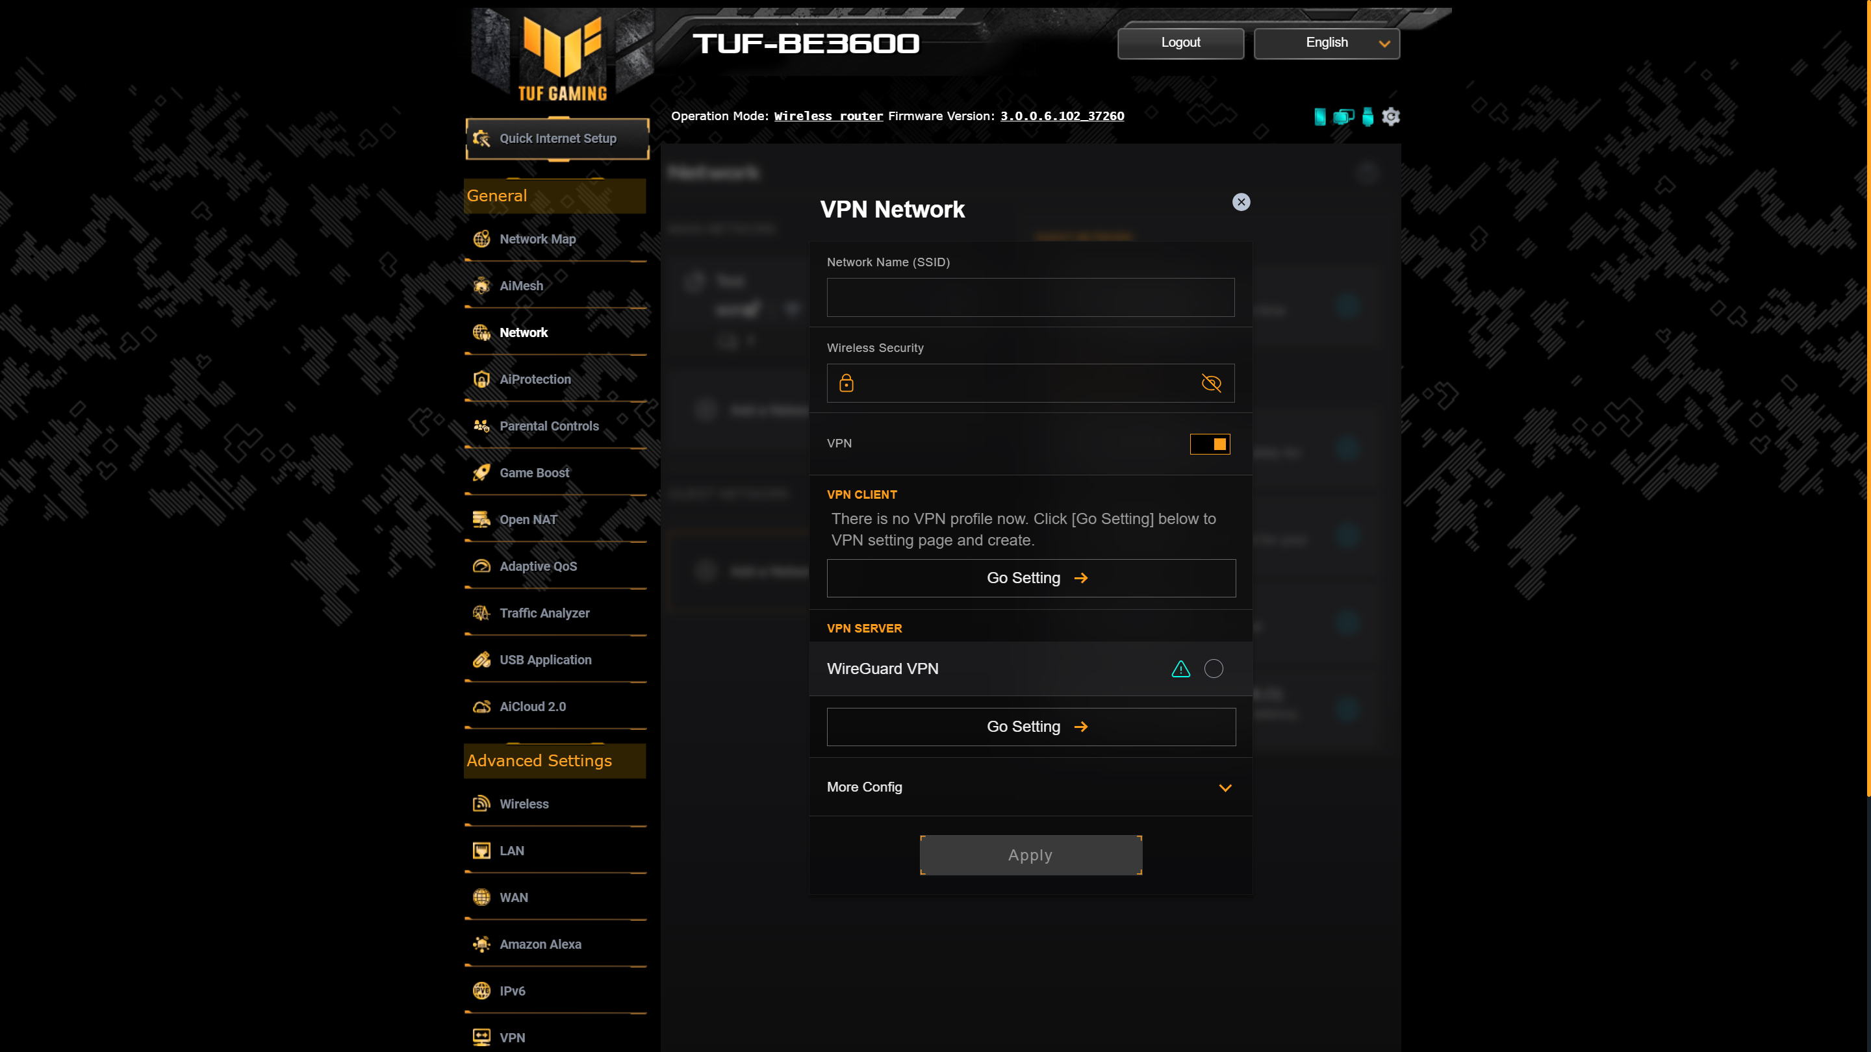Click Go Setting for VPN Server
The image size is (1871, 1052).
pos(1030,726)
